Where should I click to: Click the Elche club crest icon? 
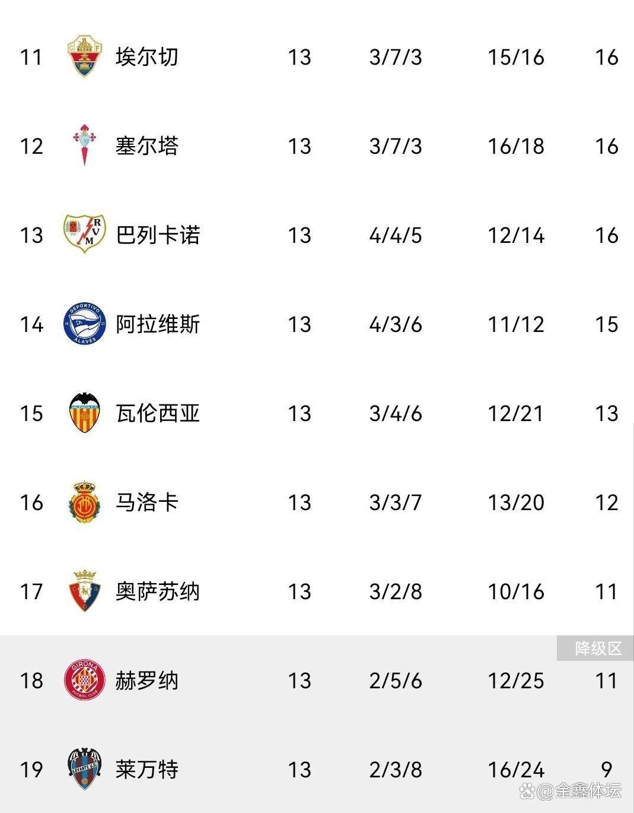click(84, 57)
